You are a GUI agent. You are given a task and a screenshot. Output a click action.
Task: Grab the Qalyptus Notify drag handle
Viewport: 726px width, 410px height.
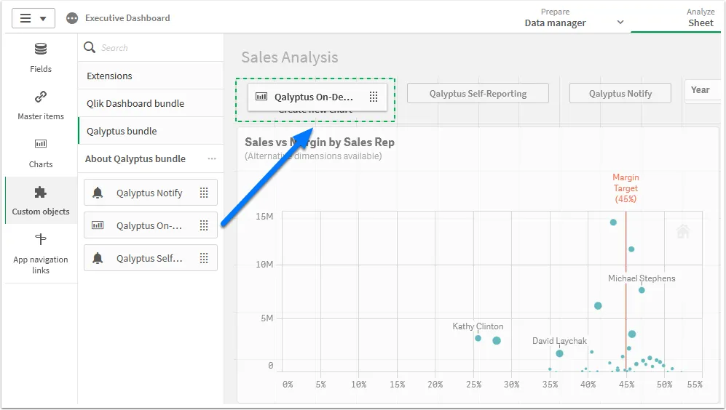[x=204, y=193]
